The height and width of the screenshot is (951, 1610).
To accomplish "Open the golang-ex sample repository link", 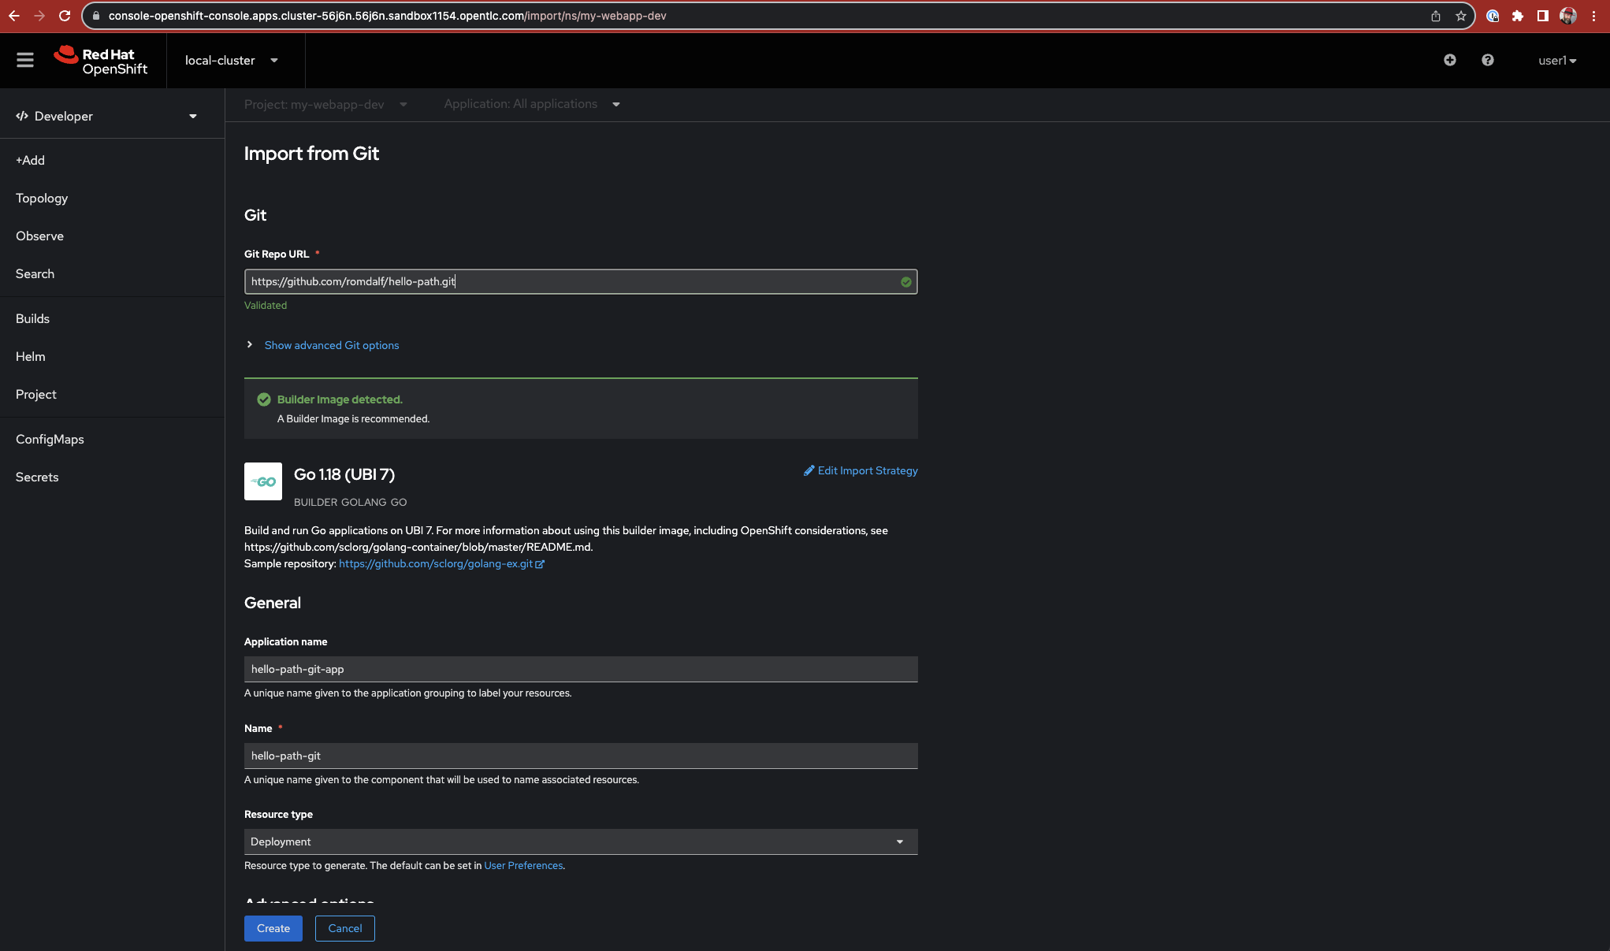I will (x=436, y=563).
